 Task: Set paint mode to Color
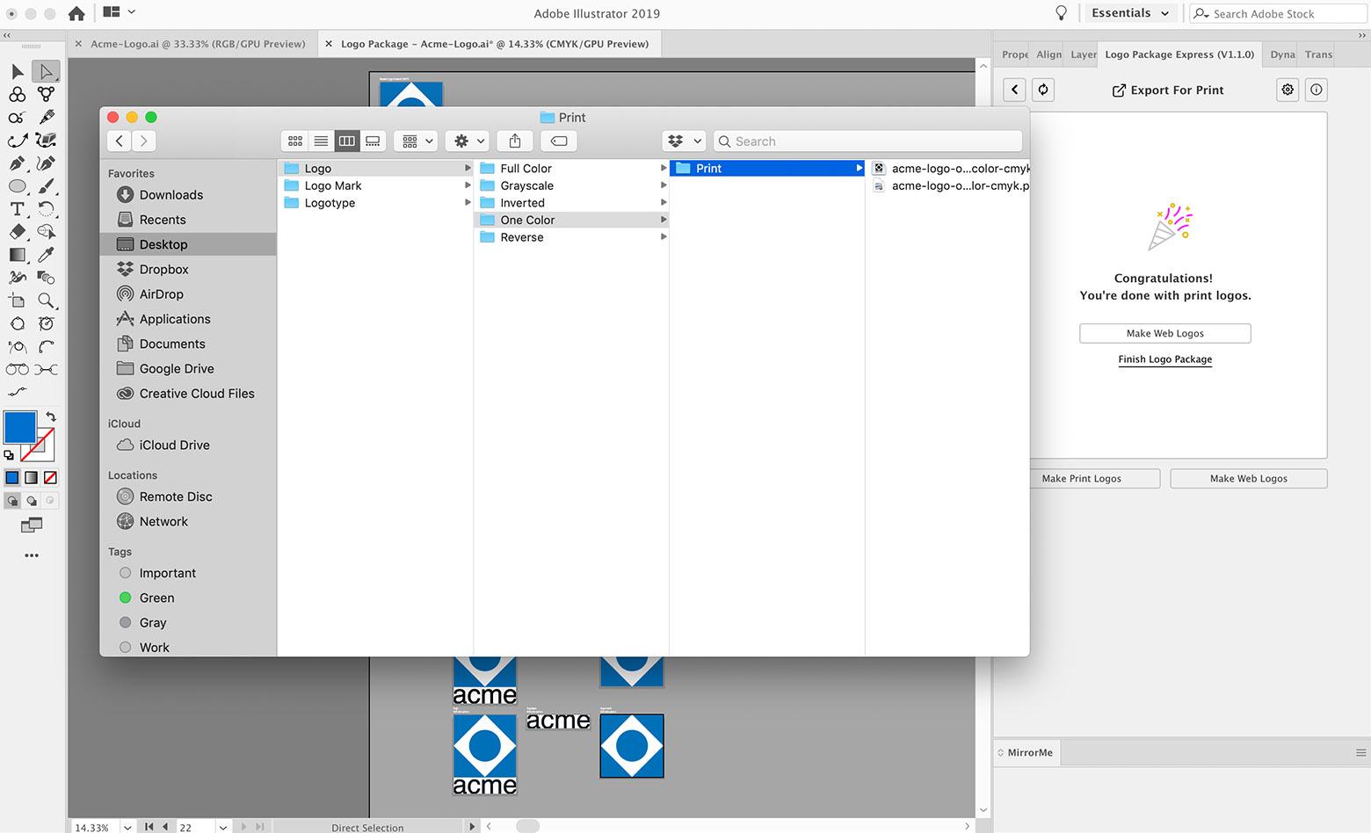[12, 478]
